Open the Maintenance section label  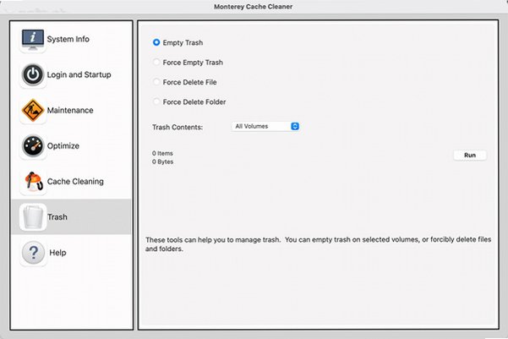point(70,110)
